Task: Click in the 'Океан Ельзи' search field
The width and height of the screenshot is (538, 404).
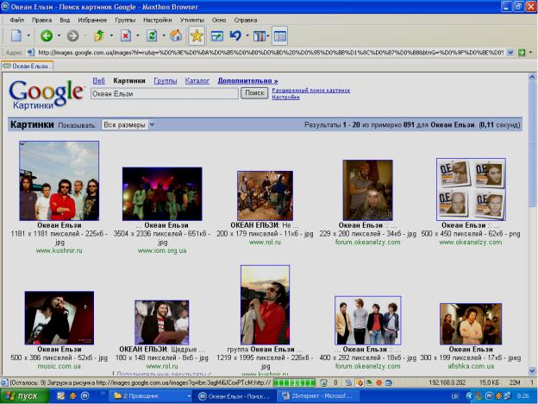Action: 165,93
